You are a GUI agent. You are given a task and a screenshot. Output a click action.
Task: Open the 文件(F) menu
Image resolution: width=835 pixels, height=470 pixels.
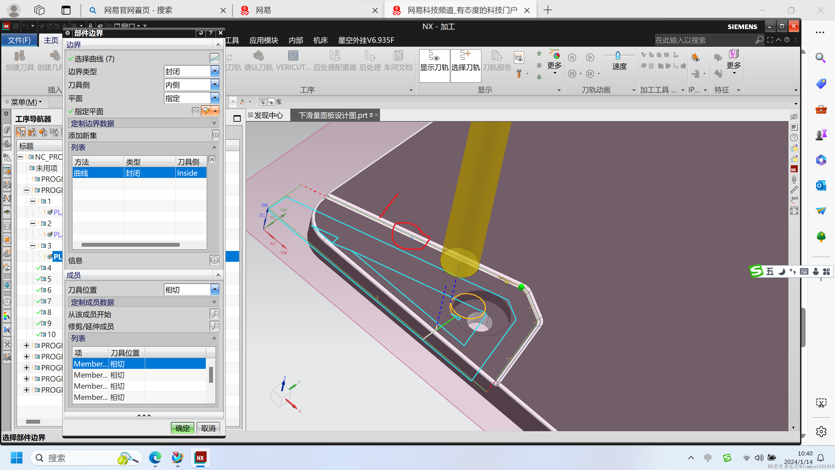click(x=19, y=40)
